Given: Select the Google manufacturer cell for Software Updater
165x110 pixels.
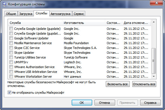Looking at the screenshot, I should (x=69, y=38).
